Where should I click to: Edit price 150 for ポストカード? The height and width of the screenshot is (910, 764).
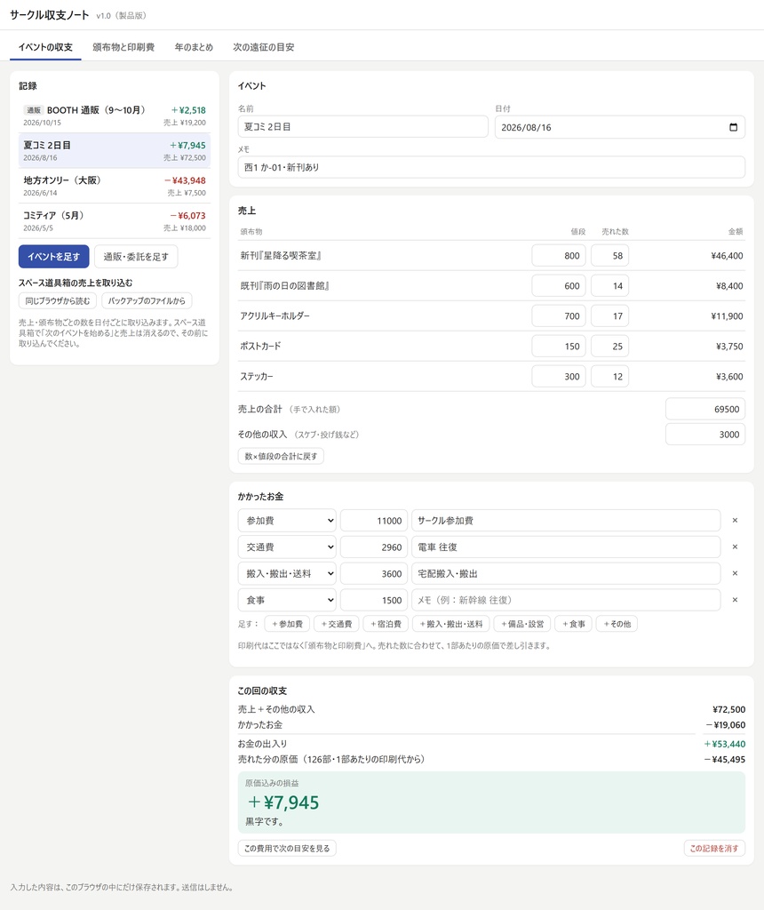point(559,346)
